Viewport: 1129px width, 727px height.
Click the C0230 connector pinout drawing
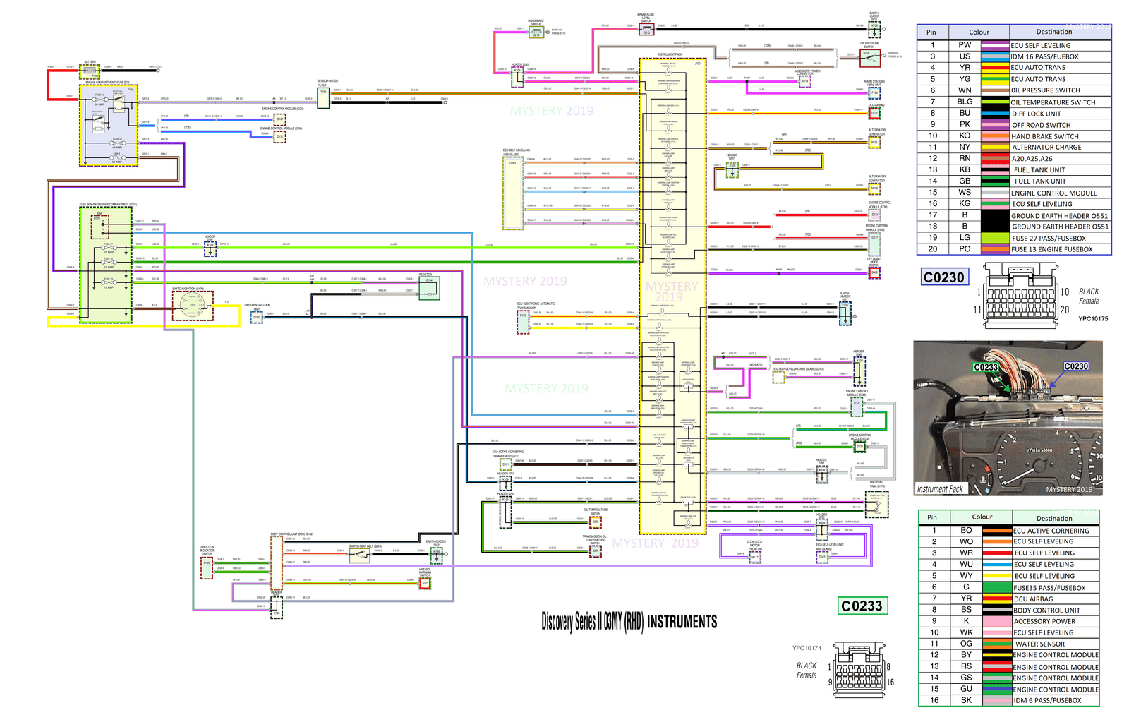pyautogui.click(x=1020, y=295)
